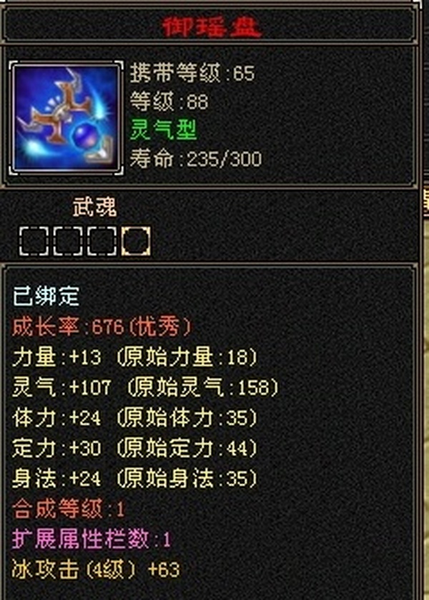Click the 合成等级:1 line
Screen dimensions: 429x600
[x=69, y=510]
